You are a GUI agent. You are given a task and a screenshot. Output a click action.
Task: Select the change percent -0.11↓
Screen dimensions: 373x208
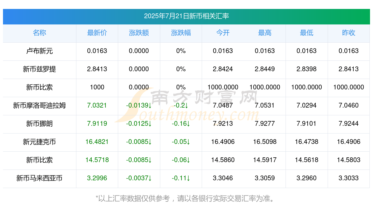point(181,178)
